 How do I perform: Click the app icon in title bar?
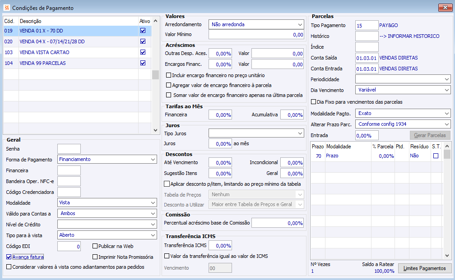(x=6, y=8)
